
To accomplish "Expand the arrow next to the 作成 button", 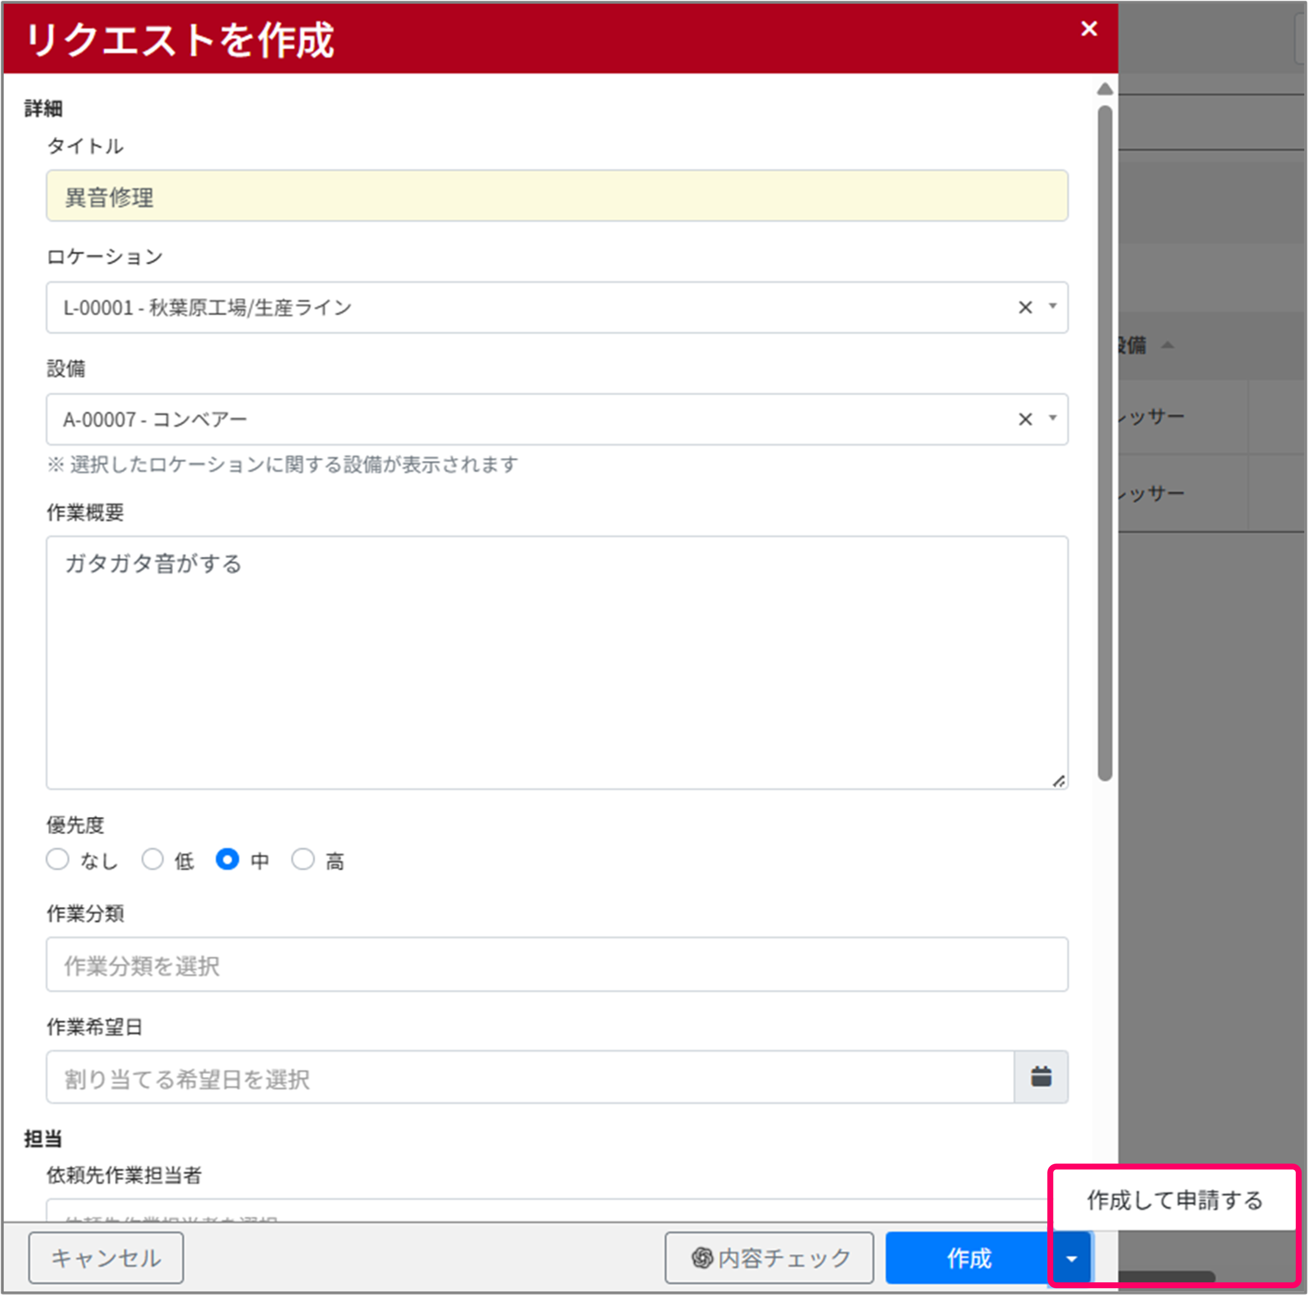I will [x=1072, y=1258].
